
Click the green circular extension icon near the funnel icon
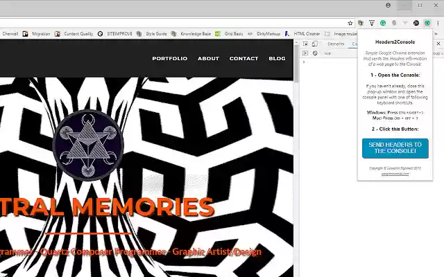click(383, 23)
